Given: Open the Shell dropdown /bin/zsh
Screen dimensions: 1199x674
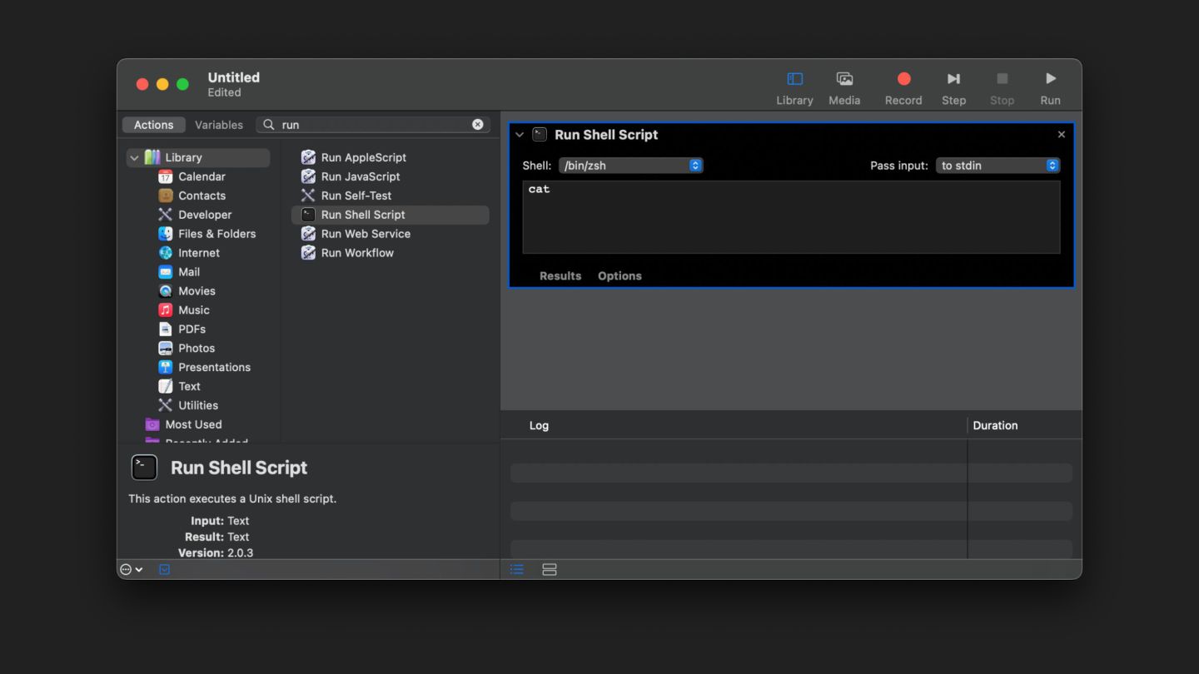Looking at the screenshot, I should pyautogui.click(x=630, y=166).
